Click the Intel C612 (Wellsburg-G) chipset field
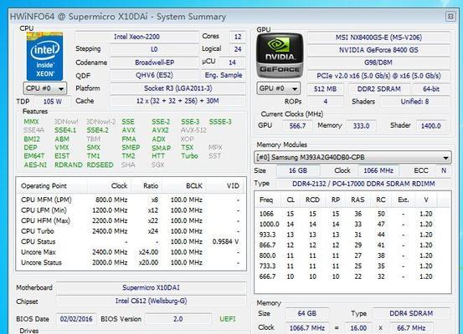The width and height of the screenshot is (463, 334). point(152,301)
